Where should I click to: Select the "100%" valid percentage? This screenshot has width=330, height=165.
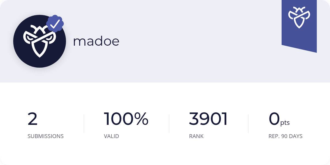[126, 119]
